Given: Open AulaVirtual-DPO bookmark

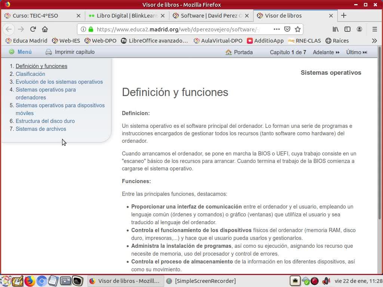Looking at the screenshot, I should click(218, 41).
